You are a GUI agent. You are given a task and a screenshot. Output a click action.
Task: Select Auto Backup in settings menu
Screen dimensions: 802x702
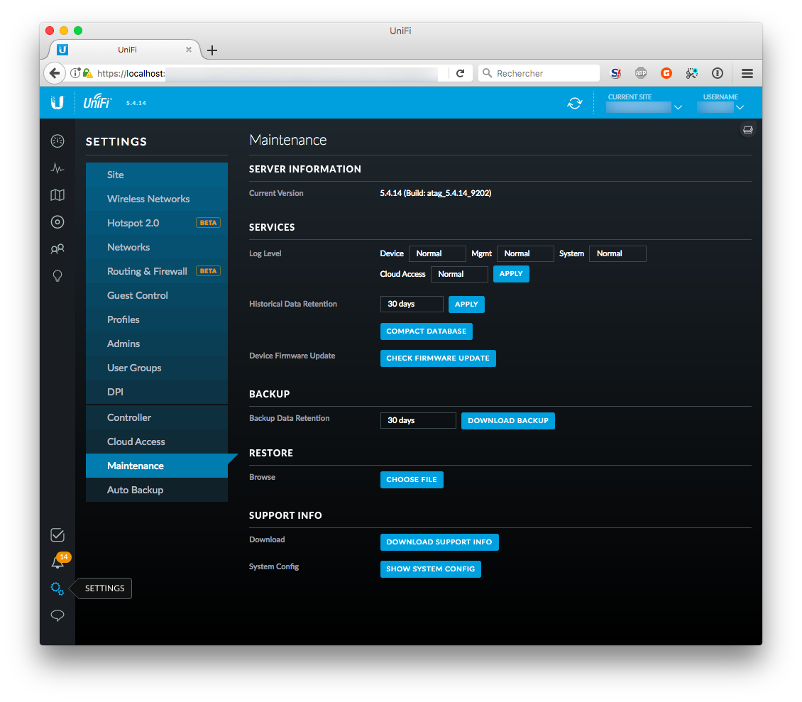tap(135, 490)
